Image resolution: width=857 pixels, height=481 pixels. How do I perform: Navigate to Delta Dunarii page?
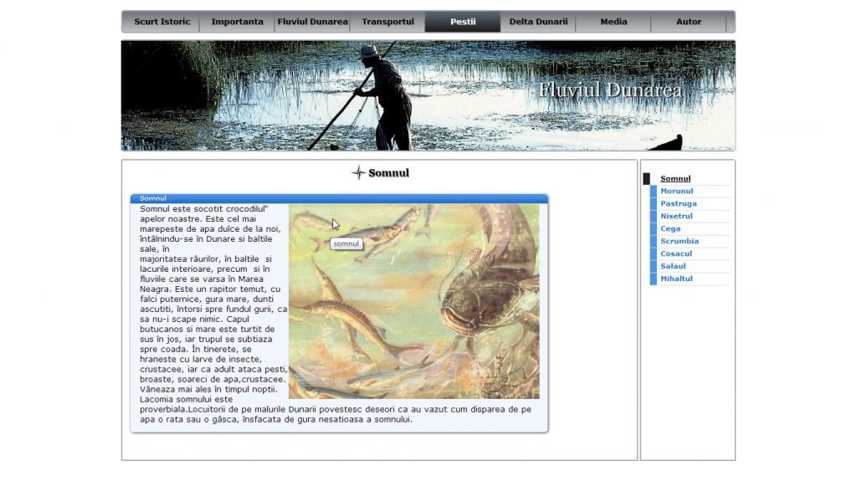point(538,22)
